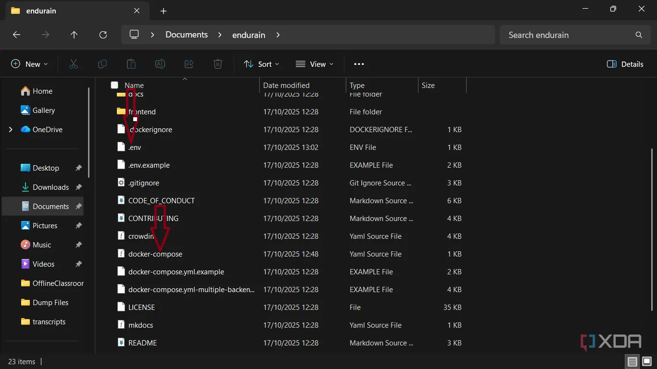Go up one directory level
657x369 pixels.
point(74,35)
